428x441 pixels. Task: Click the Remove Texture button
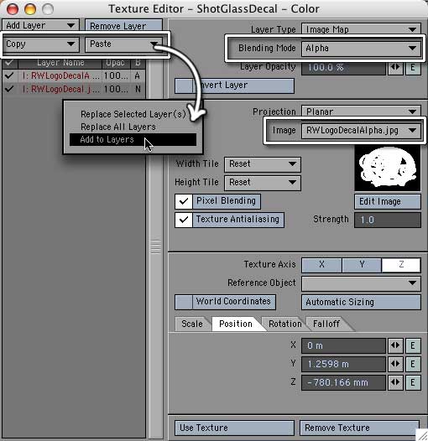359,428
